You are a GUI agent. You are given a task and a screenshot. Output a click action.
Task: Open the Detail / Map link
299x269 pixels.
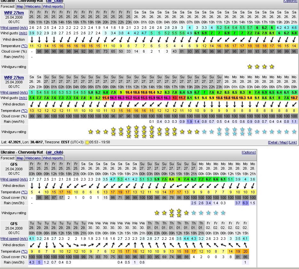pos(278,142)
